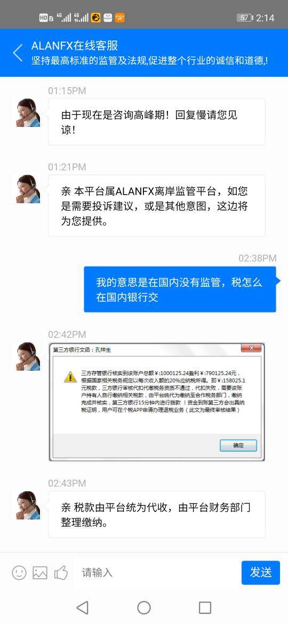Tap the Android recent apps square
Image resolution: width=288 pixels, height=624 pixels.
[205, 607]
